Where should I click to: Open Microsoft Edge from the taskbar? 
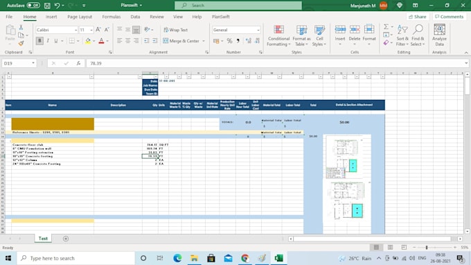(177, 258)
